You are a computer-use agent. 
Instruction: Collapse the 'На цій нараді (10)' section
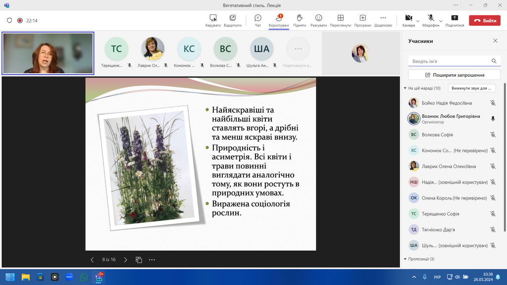pos(406,89)
